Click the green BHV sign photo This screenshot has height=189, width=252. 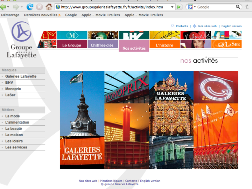171,152
